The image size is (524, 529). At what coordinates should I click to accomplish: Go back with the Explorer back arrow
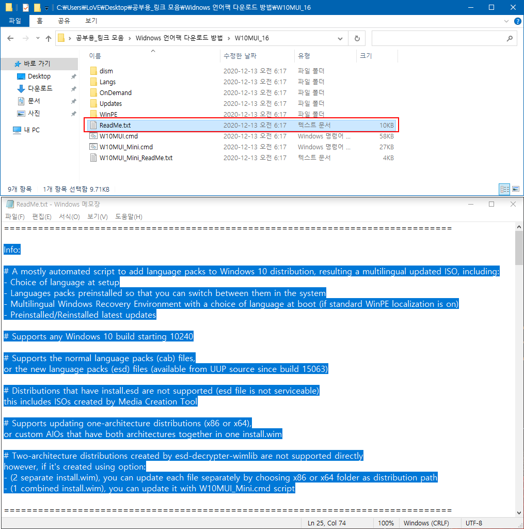click(10, 38)
